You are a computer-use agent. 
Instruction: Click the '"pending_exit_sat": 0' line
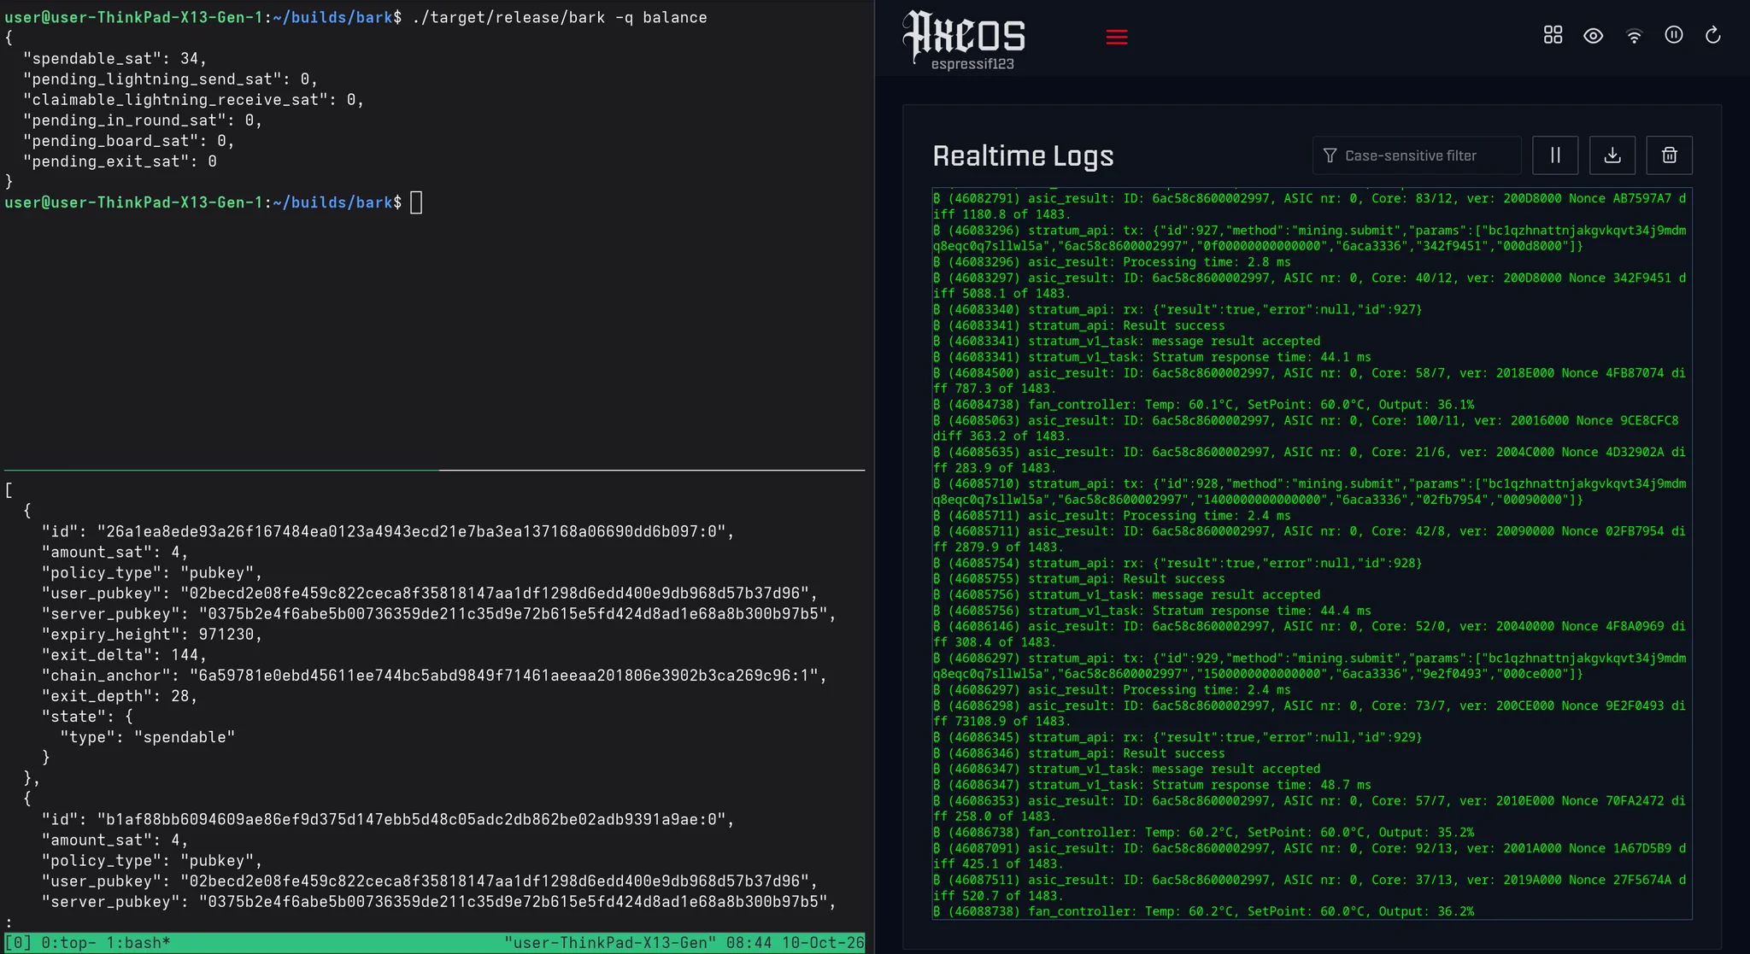tap(120, 161)
